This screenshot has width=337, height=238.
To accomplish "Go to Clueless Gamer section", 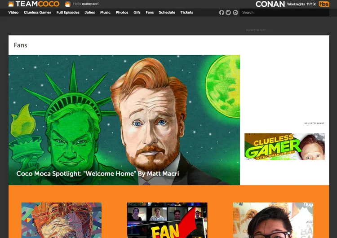I will click(37, 13).
